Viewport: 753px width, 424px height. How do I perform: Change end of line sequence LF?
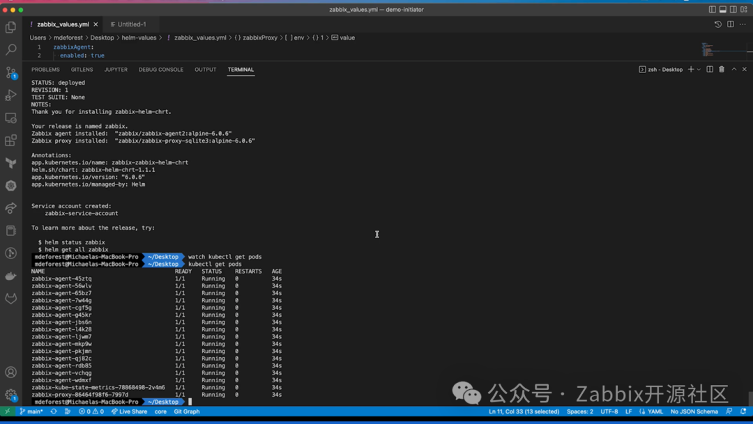(628, 411)
